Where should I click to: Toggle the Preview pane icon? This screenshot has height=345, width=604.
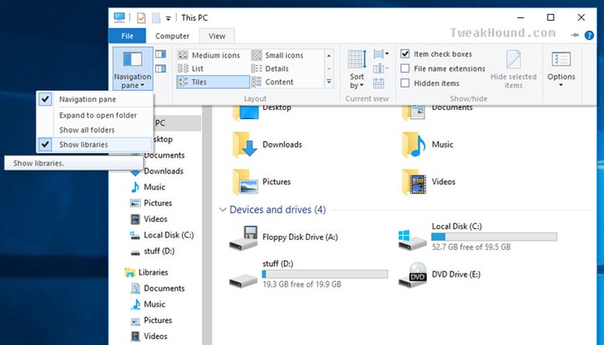click(160, 54)
